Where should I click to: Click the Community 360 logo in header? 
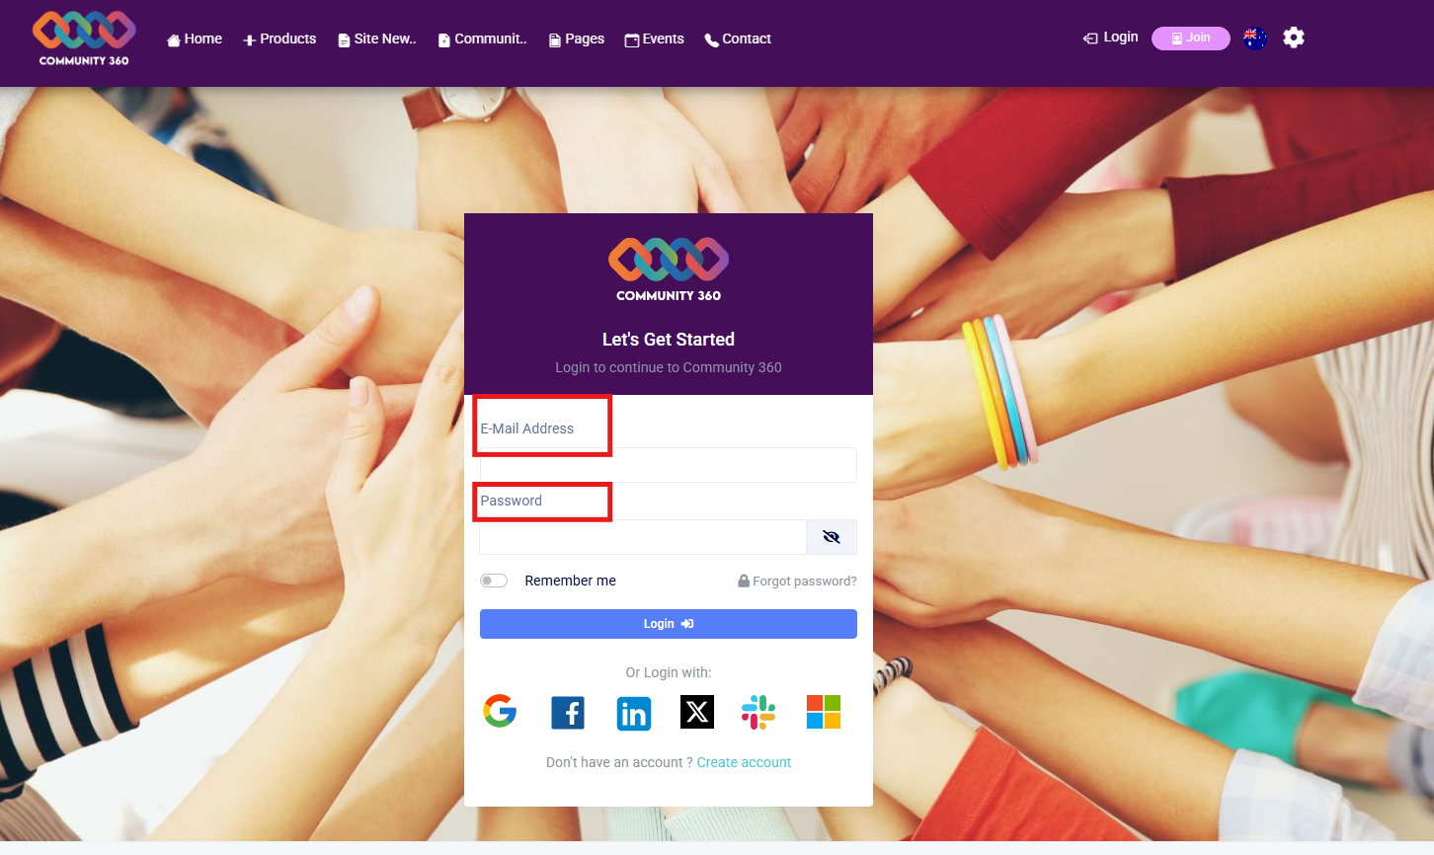coord(84,39)
